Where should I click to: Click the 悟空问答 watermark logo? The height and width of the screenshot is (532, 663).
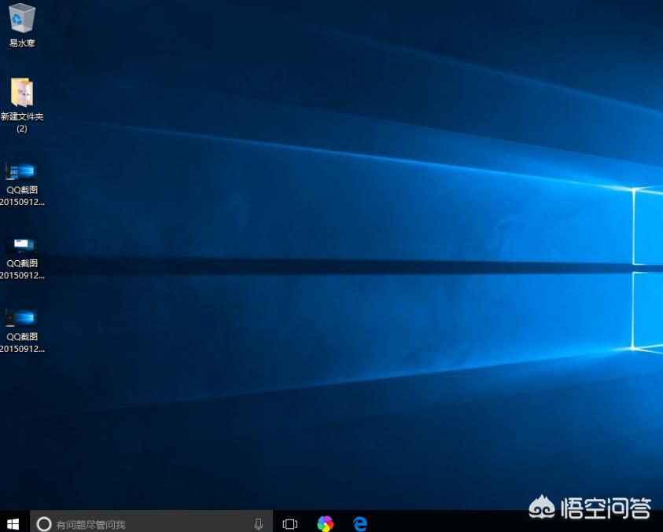[x=591, y=508]
